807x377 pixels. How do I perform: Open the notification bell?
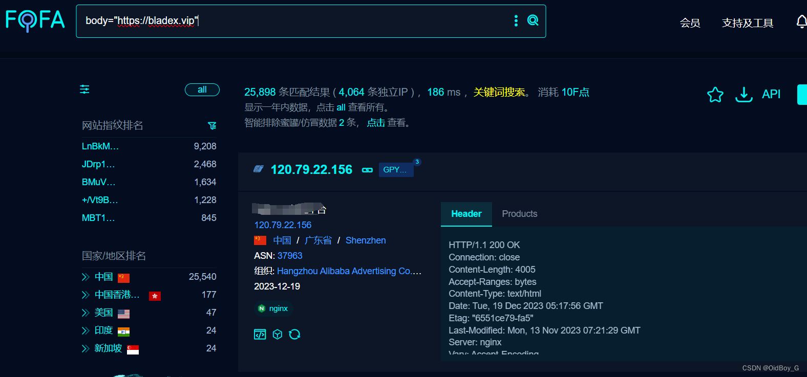801,22
